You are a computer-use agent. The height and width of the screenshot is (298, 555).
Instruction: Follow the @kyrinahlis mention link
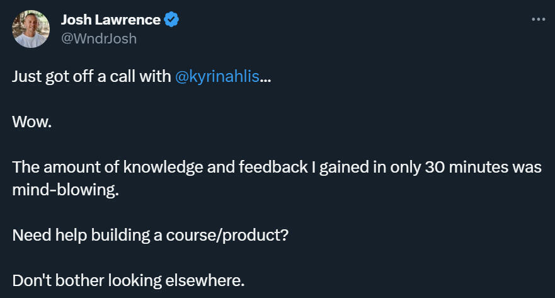(216, 77)
